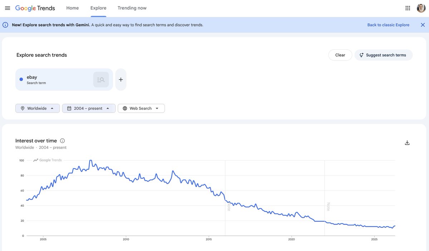Click the Google Trends logo

[35, 8]
